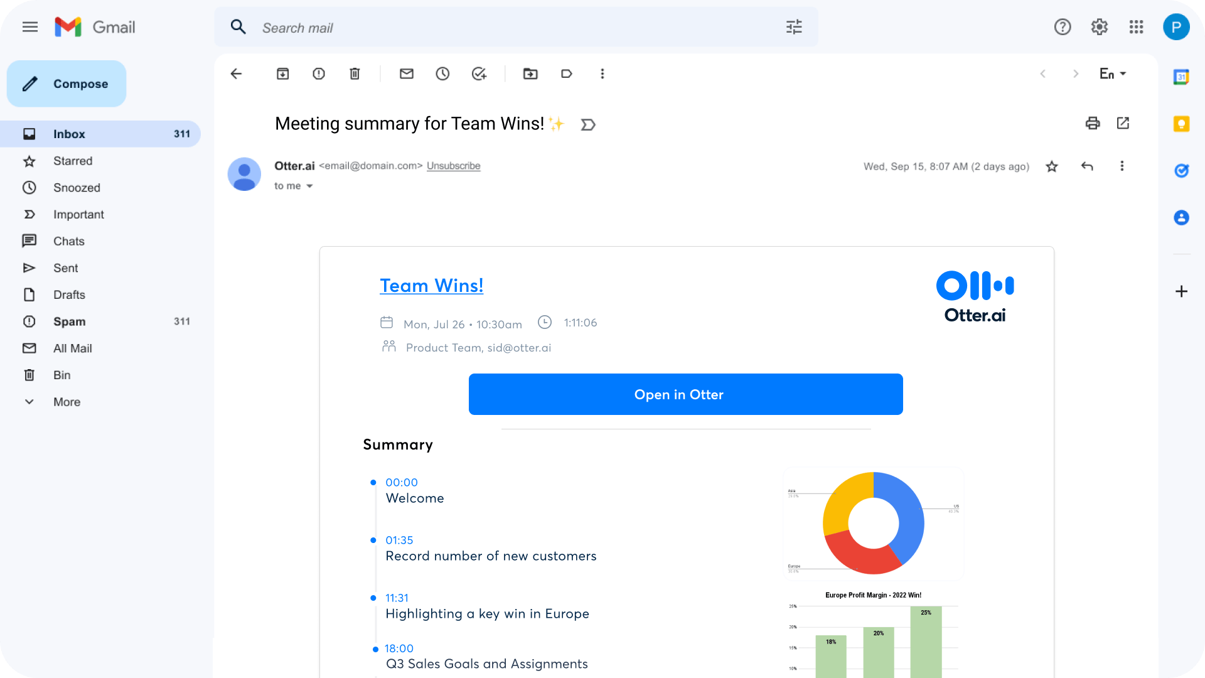This screenshot has width=1205, height=678.
Task: Switch to the Starred label
Action: pyautogui.click(x=73, y=161)
